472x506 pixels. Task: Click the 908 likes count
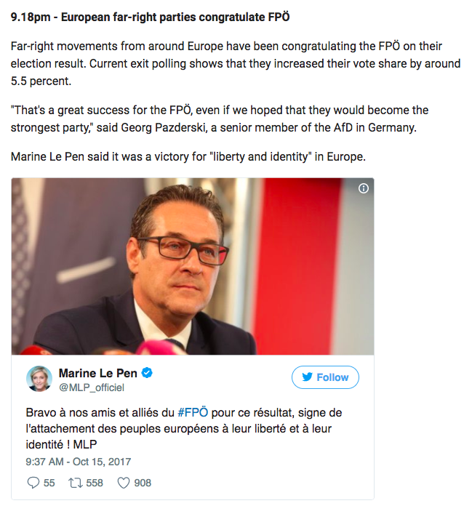[x=143, y=483]
